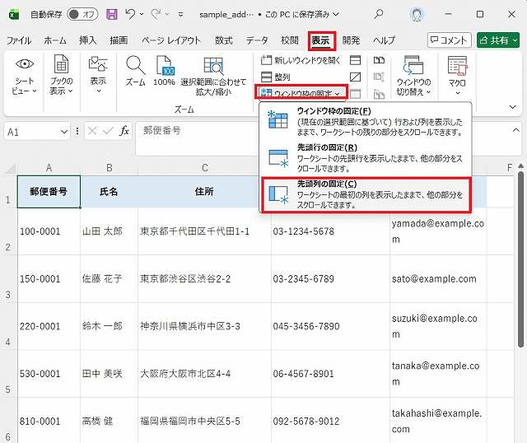Click the Hide window icon
Screen dimensions: 527x443
(355, 77)
